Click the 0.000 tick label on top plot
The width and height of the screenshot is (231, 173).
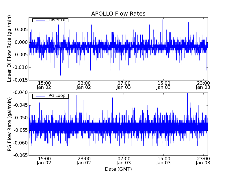[x=21, y=42]
